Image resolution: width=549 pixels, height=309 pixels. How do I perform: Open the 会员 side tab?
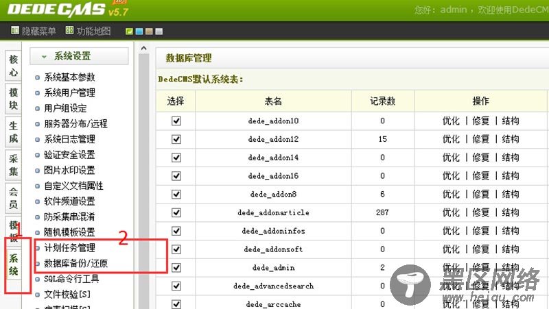(13, 198)
